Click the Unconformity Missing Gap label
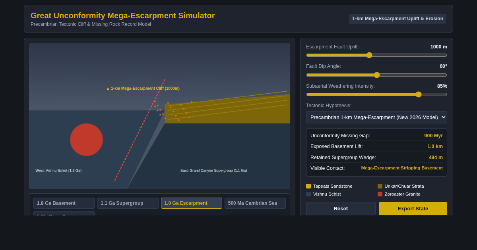The width and height of the screenshot is (477, 250). click(340, 136)
